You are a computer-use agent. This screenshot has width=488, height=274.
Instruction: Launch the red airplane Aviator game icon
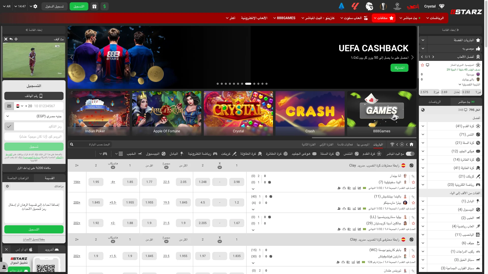413,6
